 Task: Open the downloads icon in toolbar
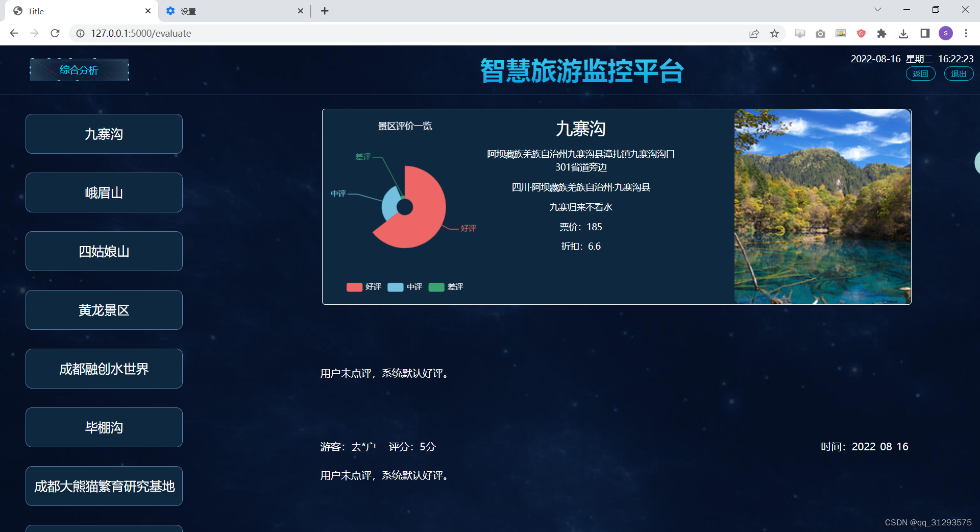pos(903,33)
